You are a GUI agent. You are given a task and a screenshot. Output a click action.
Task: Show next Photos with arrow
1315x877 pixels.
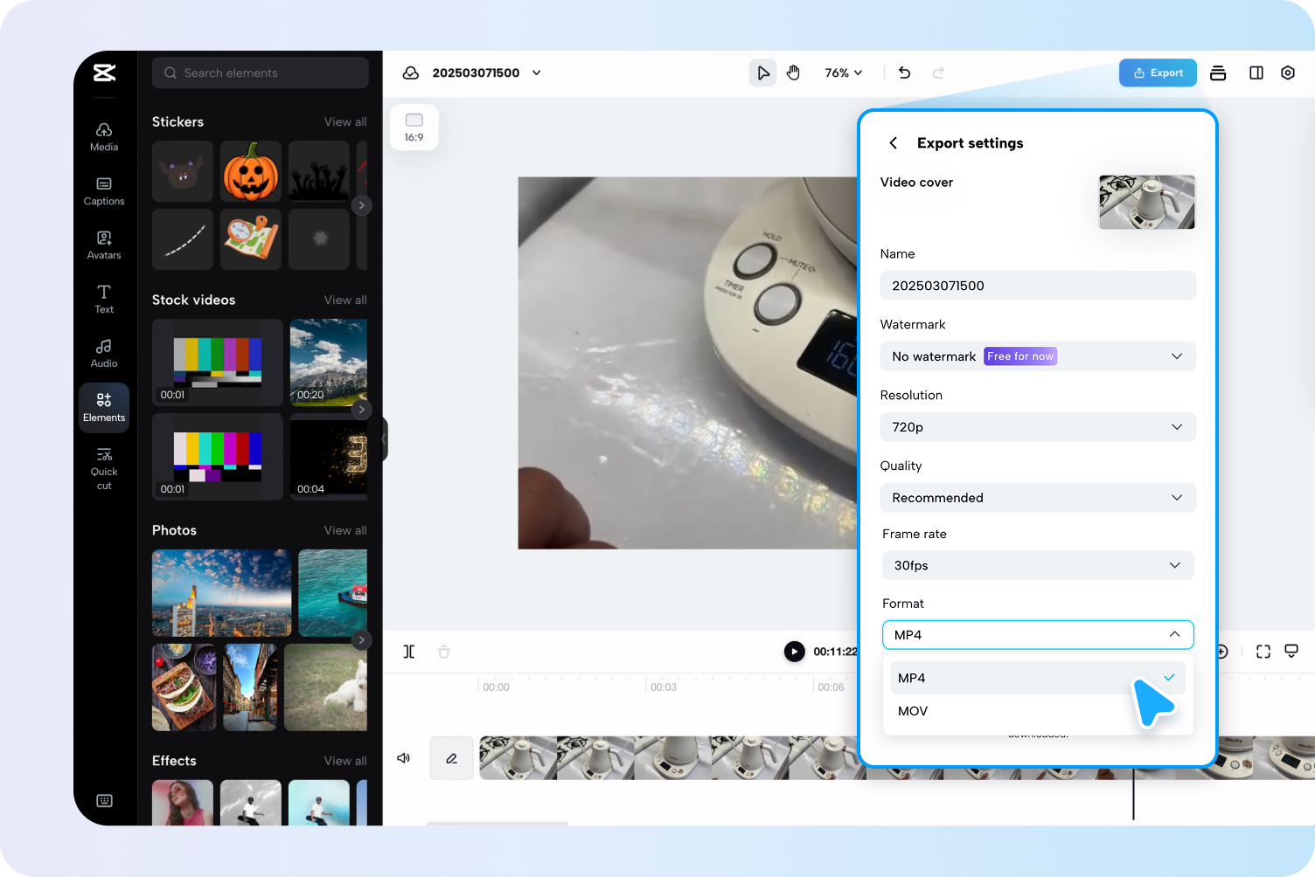click(361, 640)
